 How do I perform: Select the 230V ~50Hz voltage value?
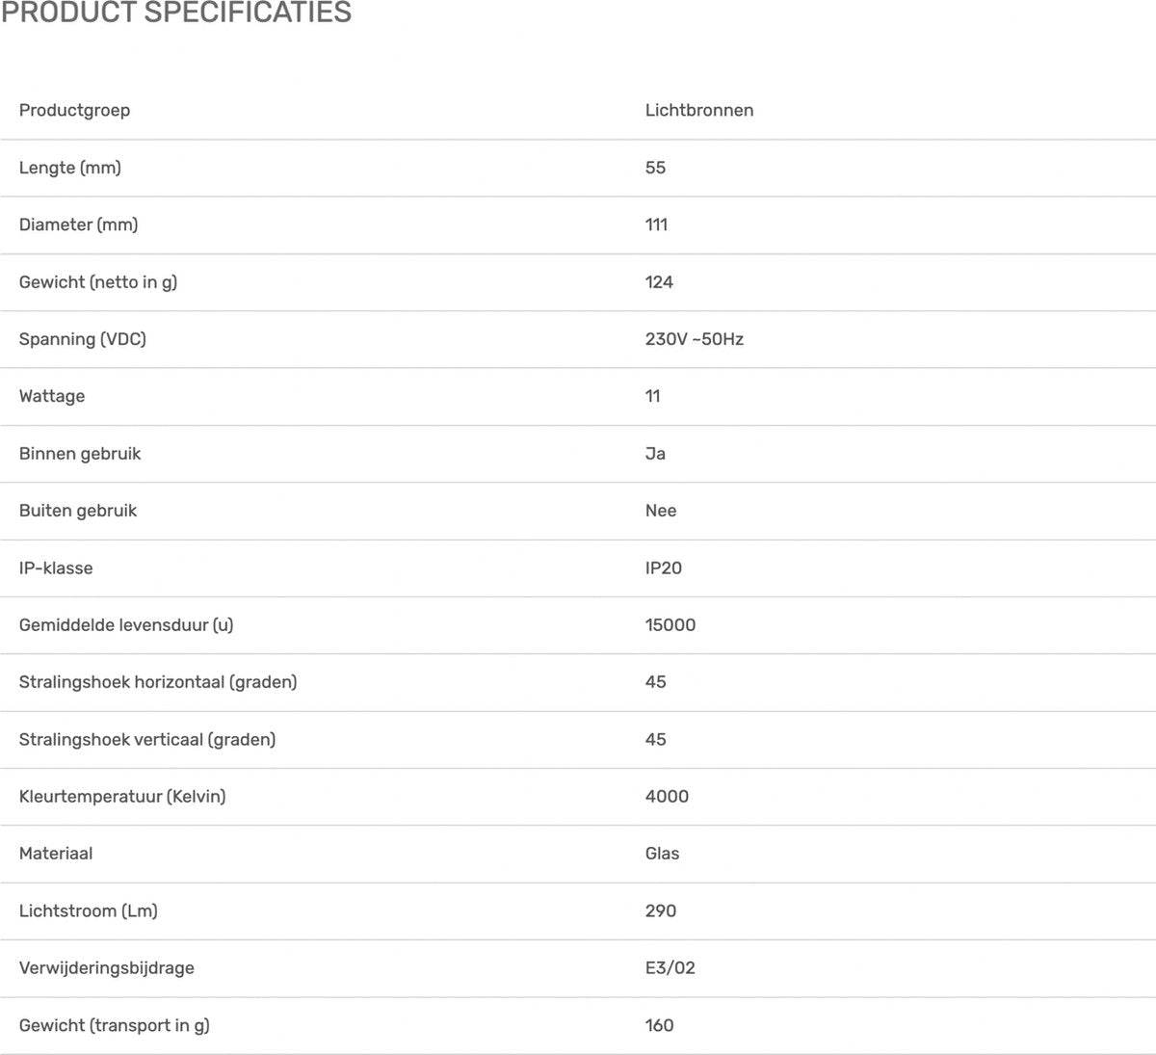pyautogui.click(x=695, y=339)
